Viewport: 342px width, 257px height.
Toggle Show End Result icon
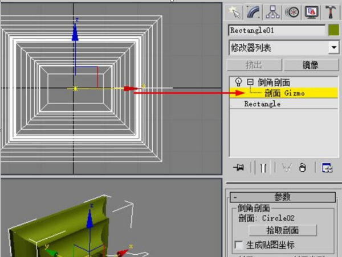(263, 168)
